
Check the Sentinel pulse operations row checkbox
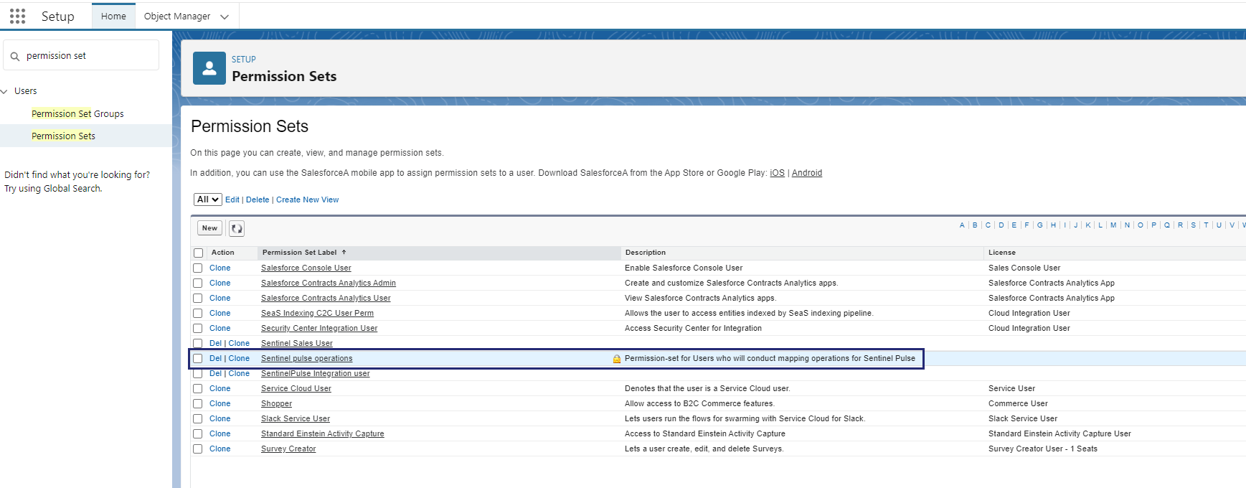(x=198, y=358)
